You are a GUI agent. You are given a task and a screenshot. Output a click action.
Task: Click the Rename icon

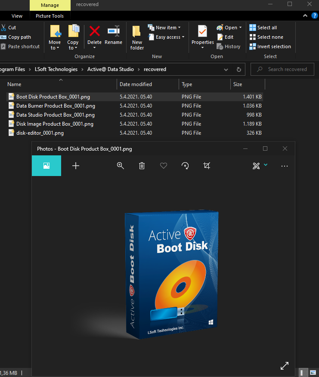click(114, 31)
